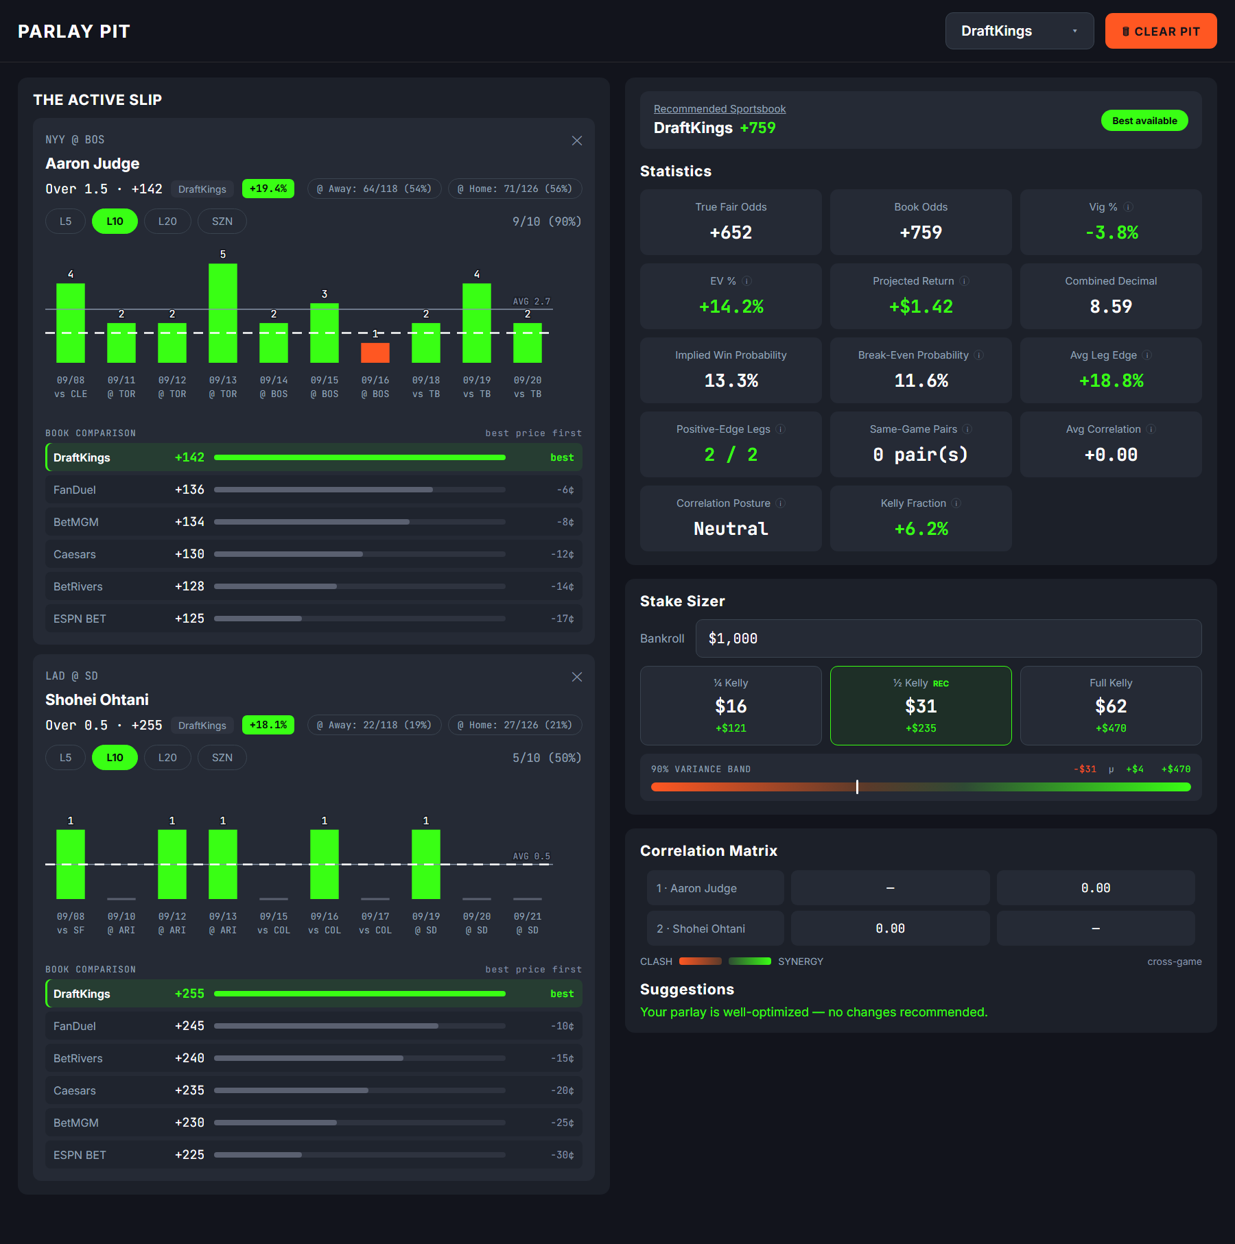Open the DraftKings sportsbook dropdown
Image resolution: width=1235 pixels, height=1244 pixels.
[x=1020, y=31]
